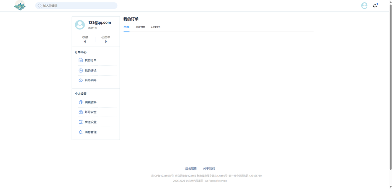Open the 关于我们 footer link
The width and height of the screenshot is (392, 189).
(x=209, y=169)
